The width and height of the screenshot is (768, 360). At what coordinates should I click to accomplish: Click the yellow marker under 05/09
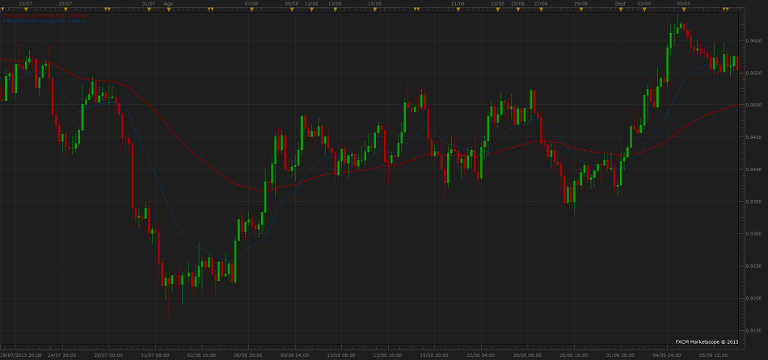[x=684, y=9]
